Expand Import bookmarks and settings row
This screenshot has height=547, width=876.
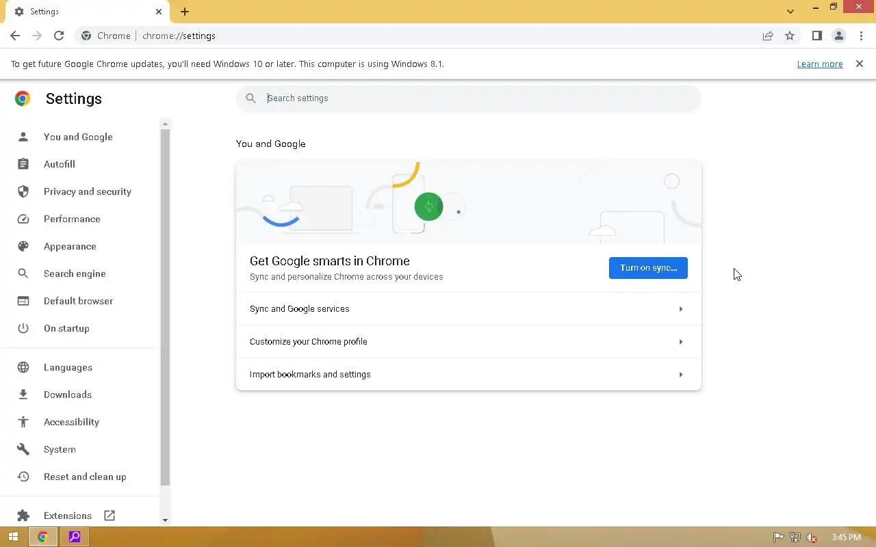point(469,375)
